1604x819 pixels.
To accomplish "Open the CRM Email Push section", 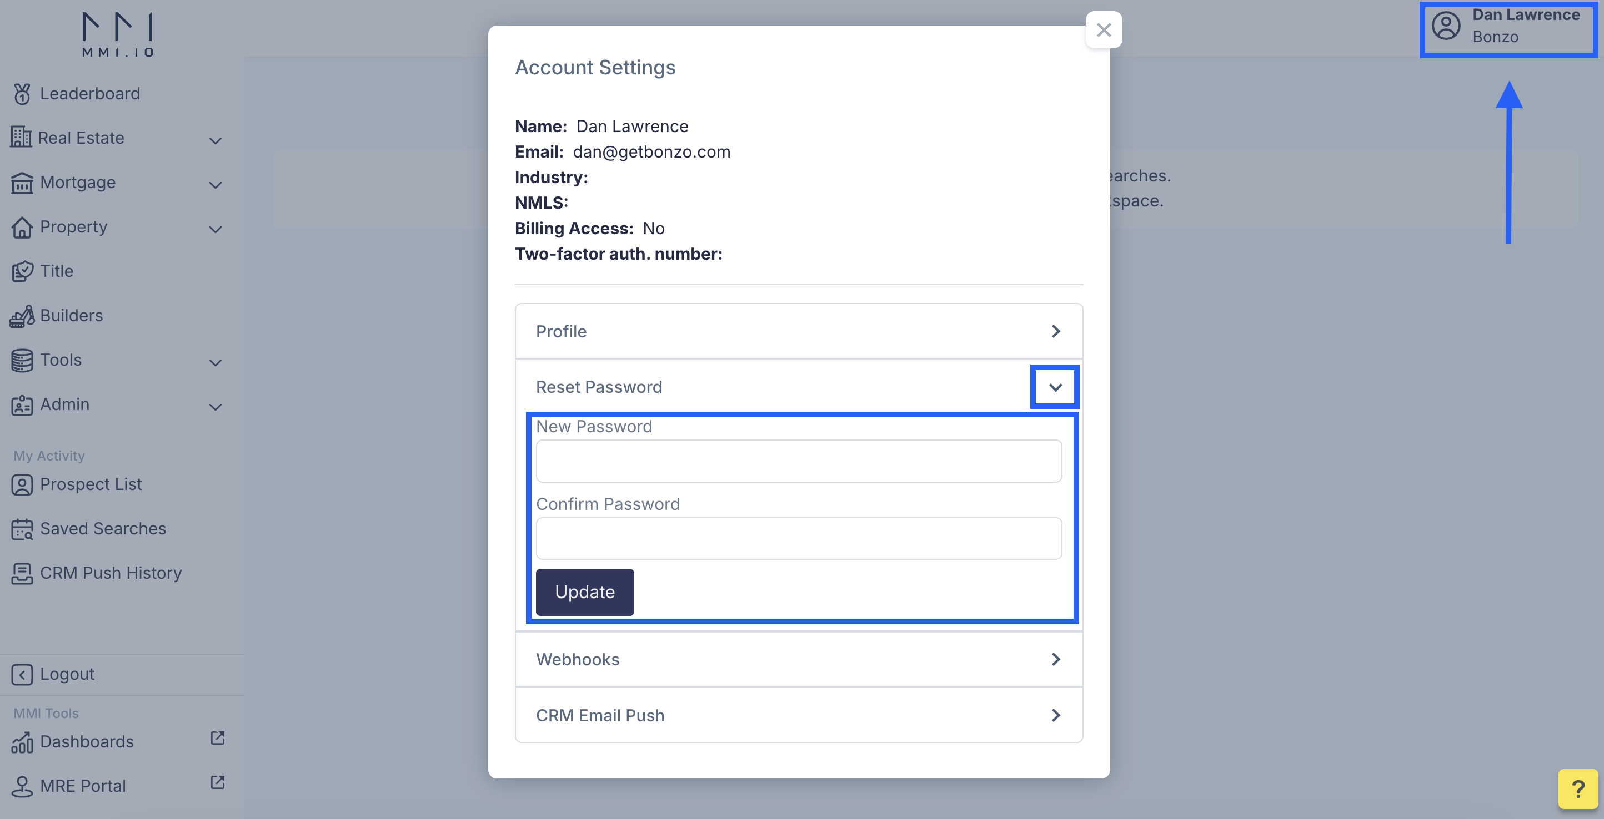I will (799, 715).
